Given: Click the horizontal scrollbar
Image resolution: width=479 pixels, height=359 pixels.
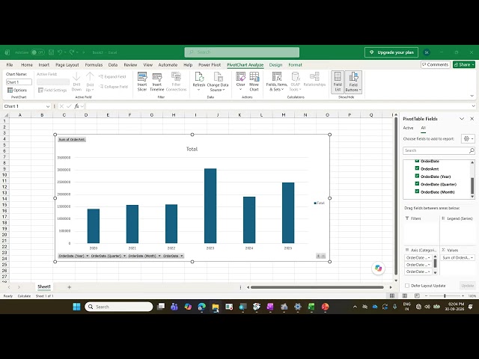Looking at the screenshot, I should (x=317, y=287).
